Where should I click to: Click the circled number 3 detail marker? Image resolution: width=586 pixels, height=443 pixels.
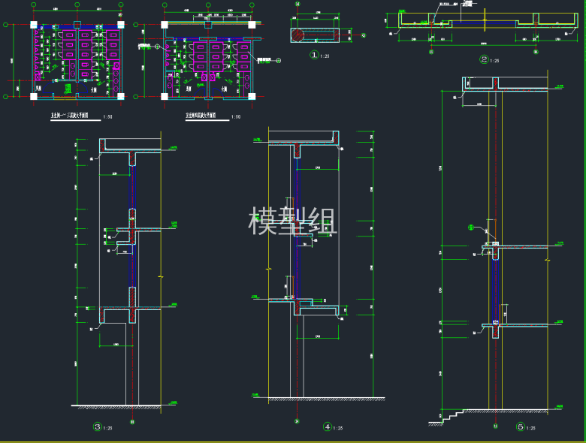coord(97,427)
